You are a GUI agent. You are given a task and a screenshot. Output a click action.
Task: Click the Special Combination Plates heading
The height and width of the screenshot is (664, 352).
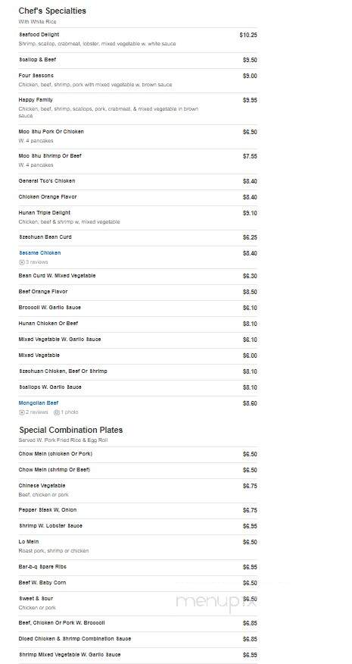click(71, 430)
